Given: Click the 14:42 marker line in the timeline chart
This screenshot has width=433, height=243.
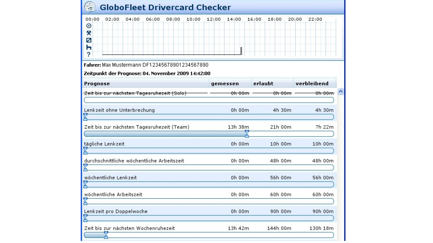Looking at the screenshot, I should [x=241, y=51].
